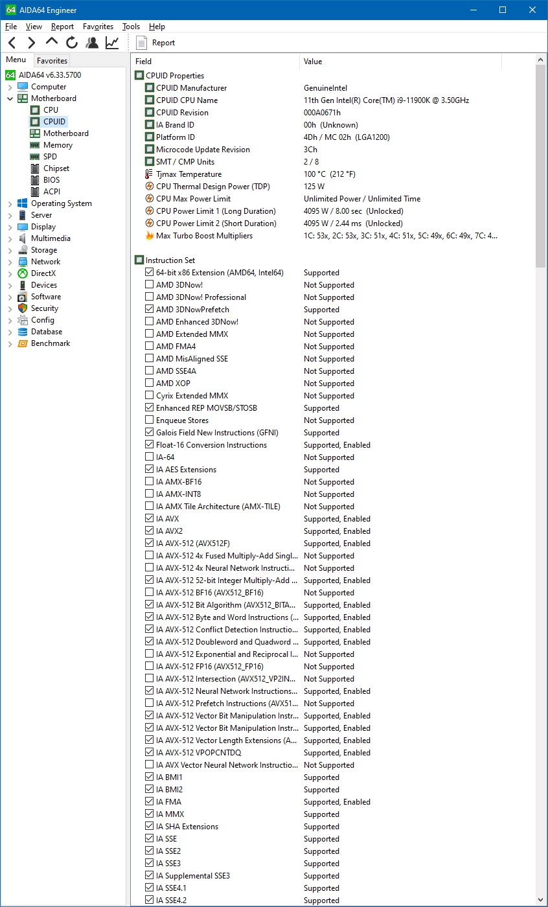The image size is (548, 907).
Task: Switch to the Favorites tab in sidebar
Action: coord(52,61)
